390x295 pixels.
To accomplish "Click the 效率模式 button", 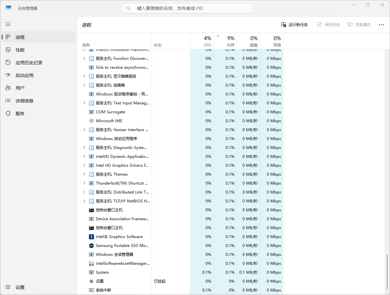I will (x=359, y=25).
